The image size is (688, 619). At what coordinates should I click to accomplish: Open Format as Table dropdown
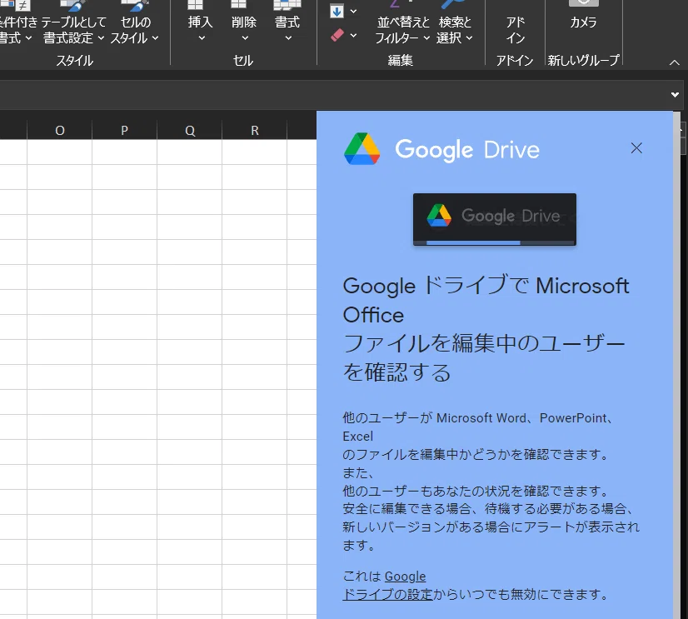[73, 22]
